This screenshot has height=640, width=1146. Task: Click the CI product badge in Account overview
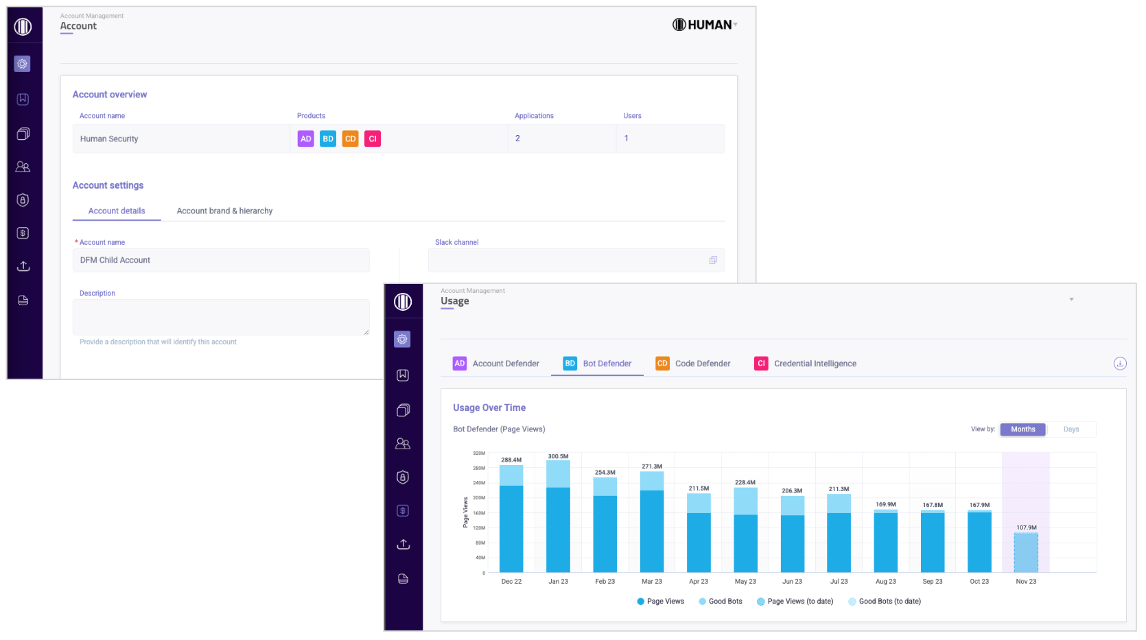pyautogui.click(x=373, y=139)
